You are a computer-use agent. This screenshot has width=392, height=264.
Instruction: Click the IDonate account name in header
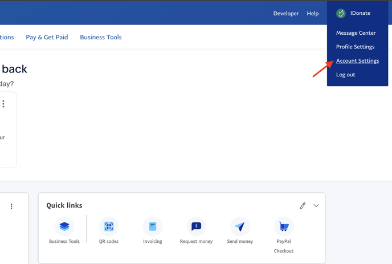pyautogui.click(x=360, y=13)
